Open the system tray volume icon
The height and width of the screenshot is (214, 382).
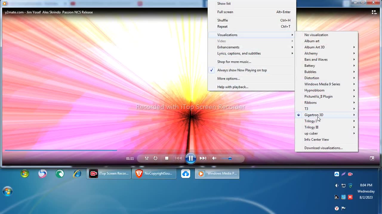coord(337,185)
